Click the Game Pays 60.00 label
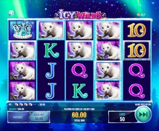 click(x=143, y=104)
